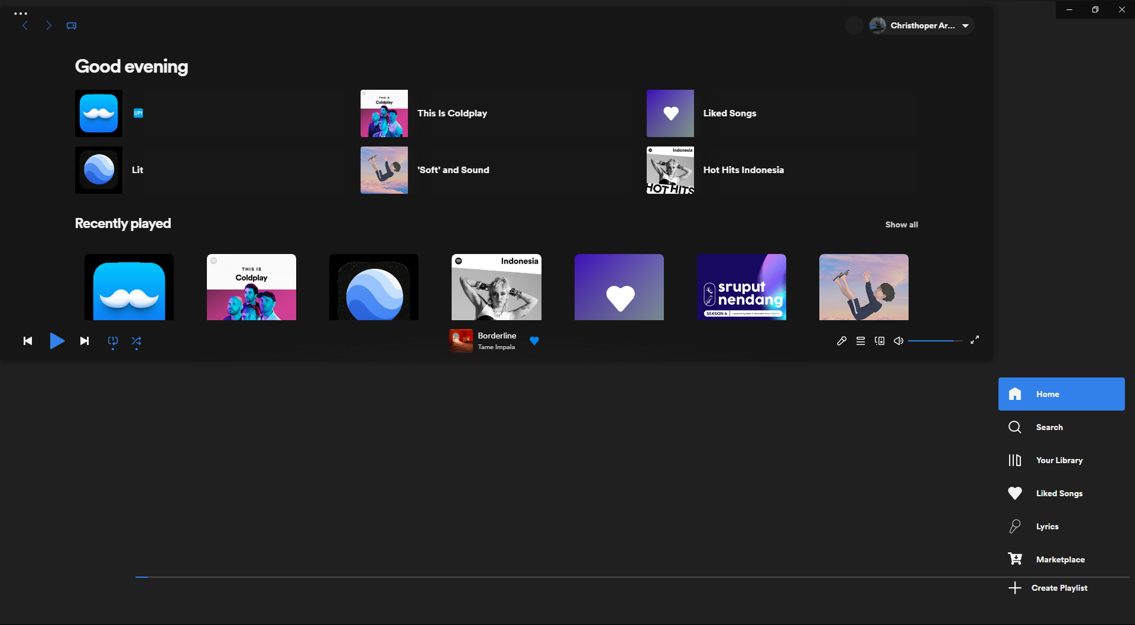Select Search in the sidebar
This screenshot has height=625, width=1135.
(x=1049, y=427)
